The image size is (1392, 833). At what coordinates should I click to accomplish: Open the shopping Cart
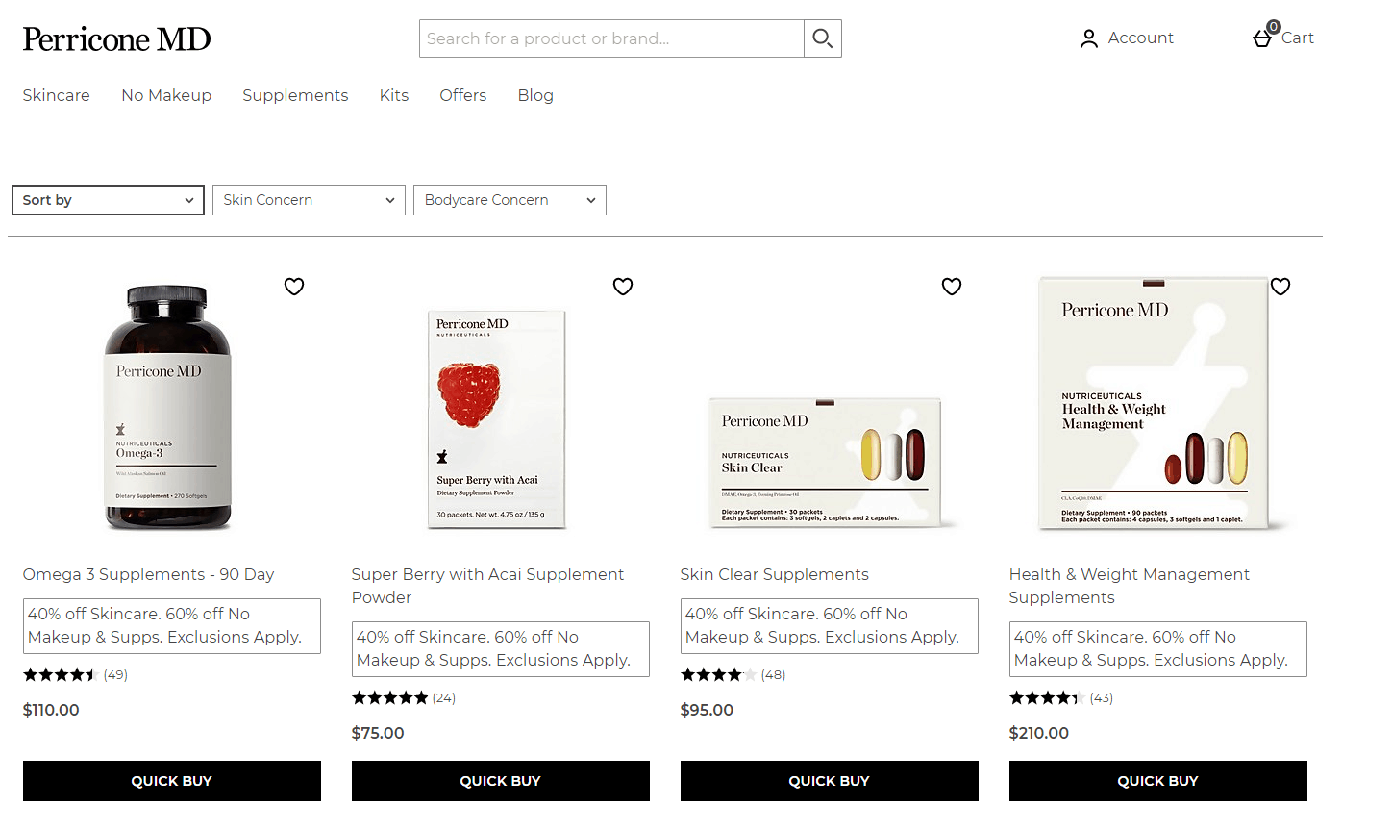pyautogui.click(x=1283, y=37)
